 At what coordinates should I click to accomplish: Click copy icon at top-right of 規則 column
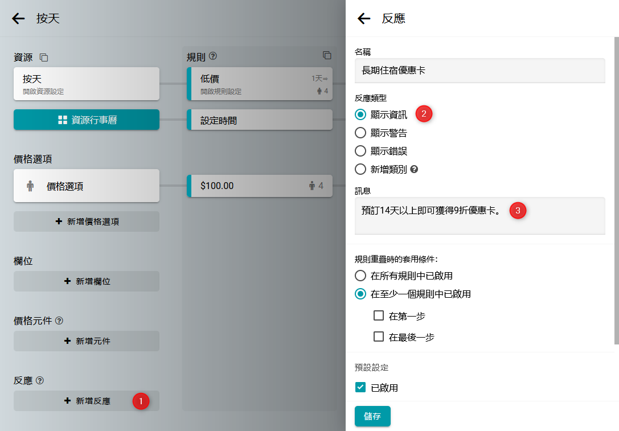327,55
